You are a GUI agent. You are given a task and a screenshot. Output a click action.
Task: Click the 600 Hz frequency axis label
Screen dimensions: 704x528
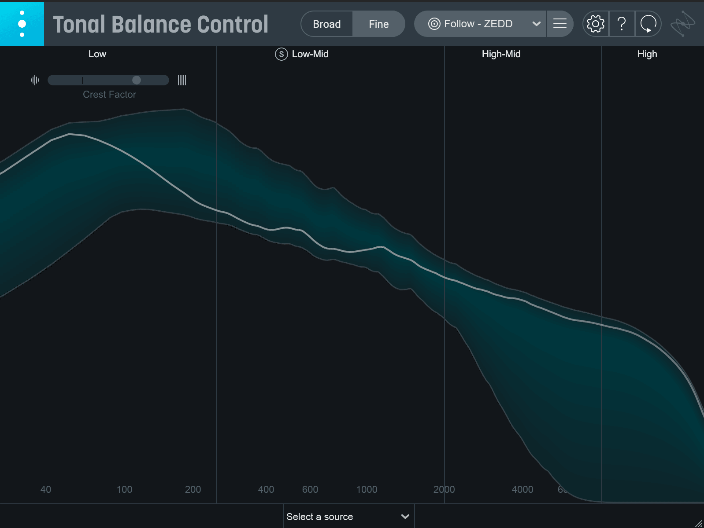click(310, 489)
